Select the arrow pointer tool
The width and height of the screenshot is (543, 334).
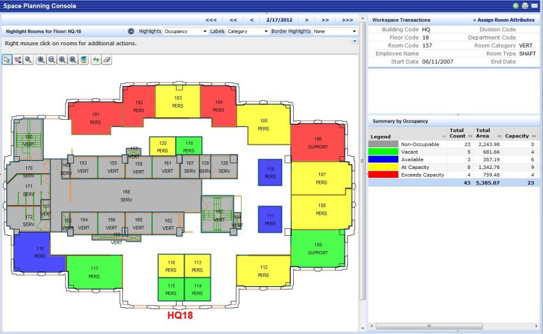[x=8, y=59]
